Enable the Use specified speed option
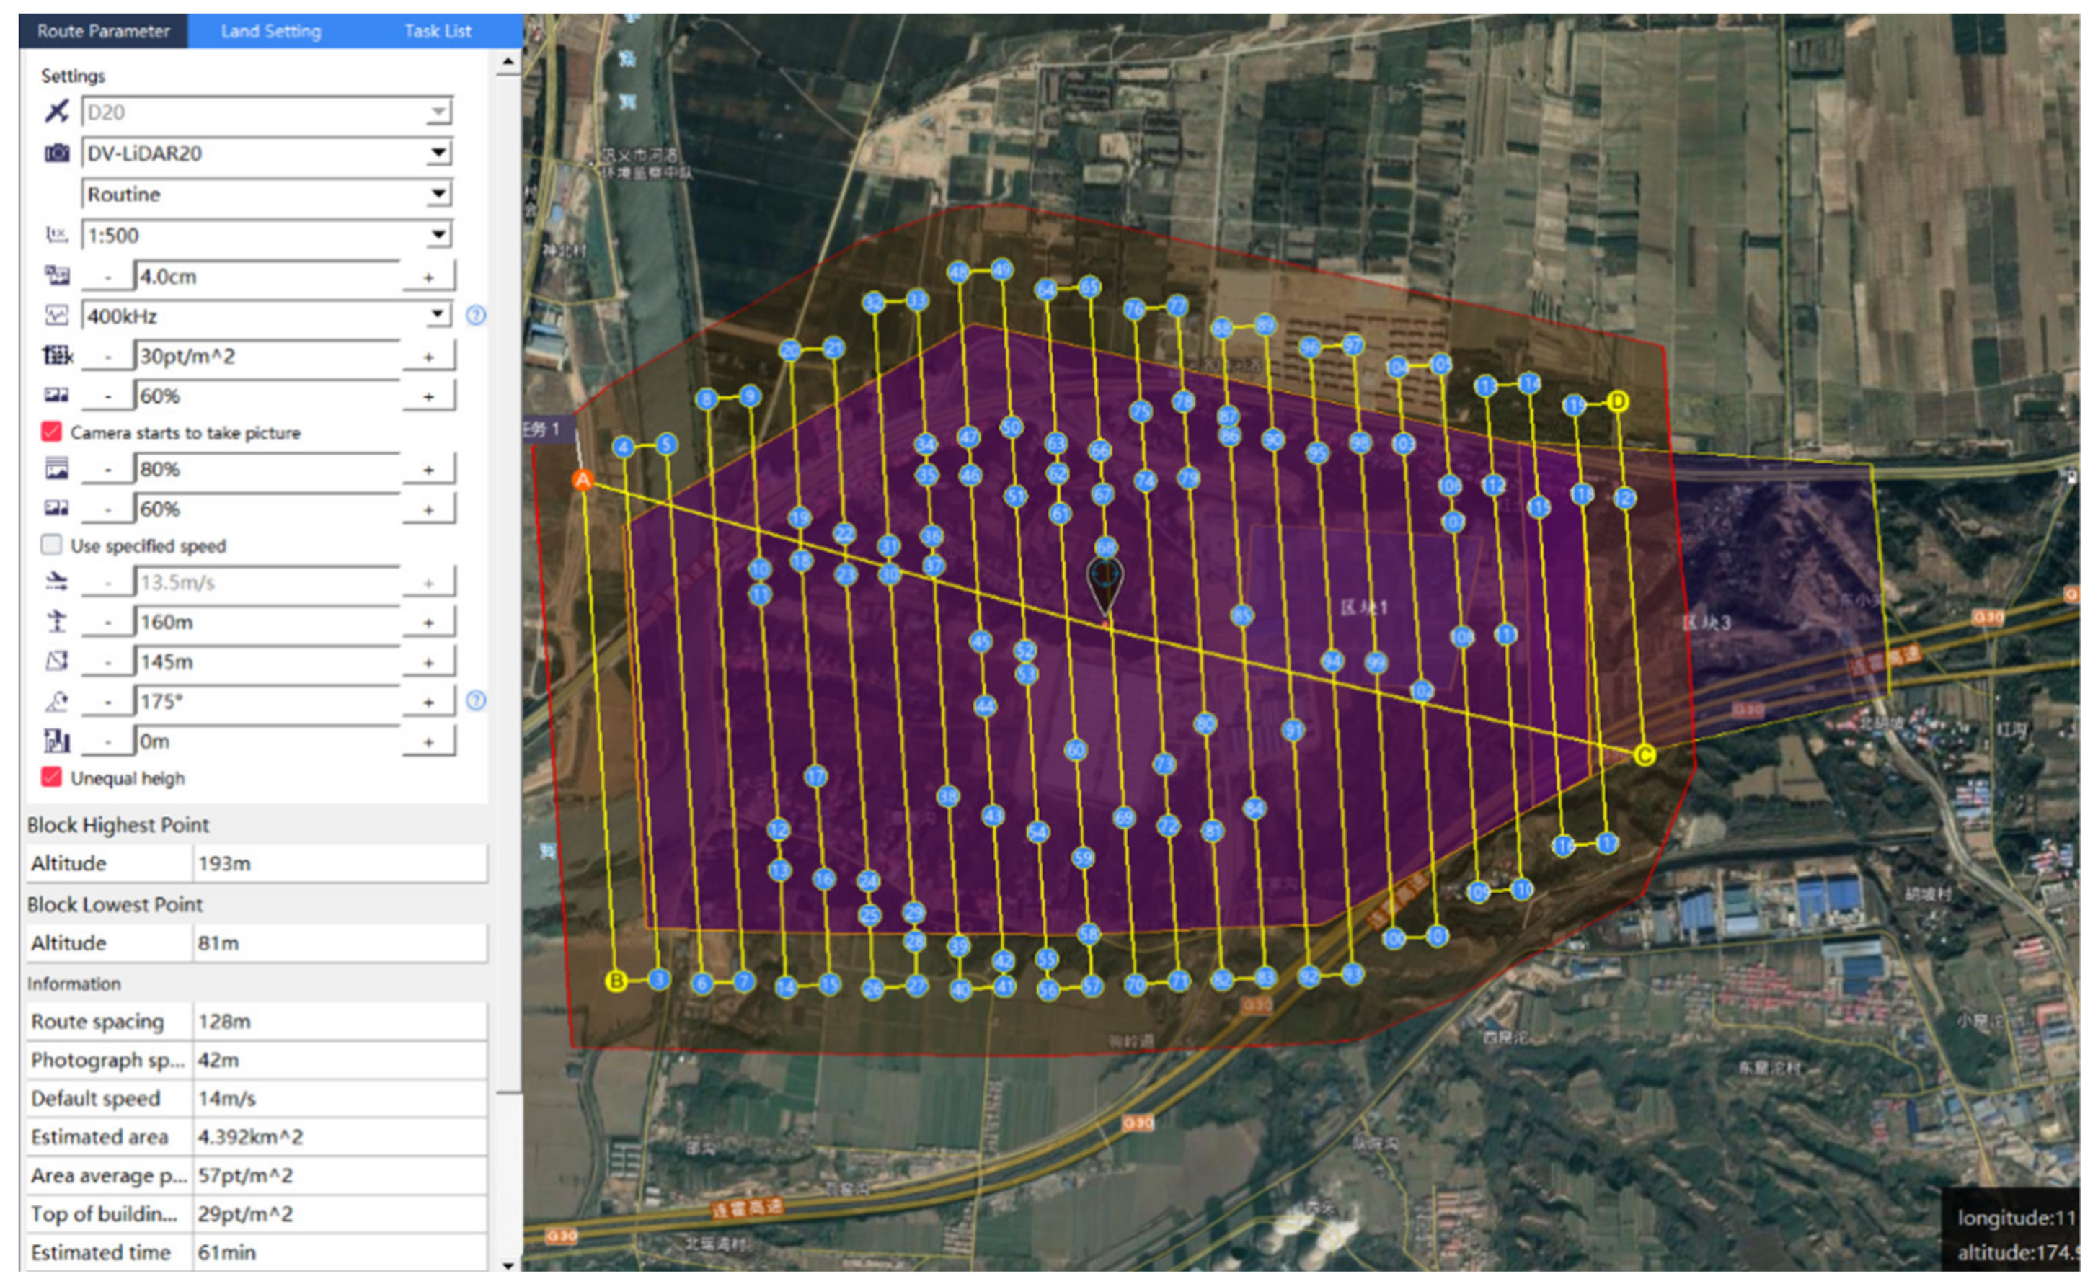The image size is (2098, 1284). pos(51,545)
